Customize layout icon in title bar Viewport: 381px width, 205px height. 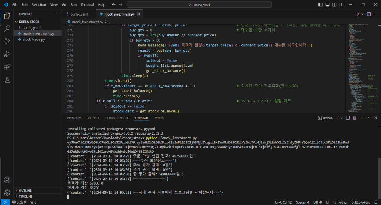(342, 4)
